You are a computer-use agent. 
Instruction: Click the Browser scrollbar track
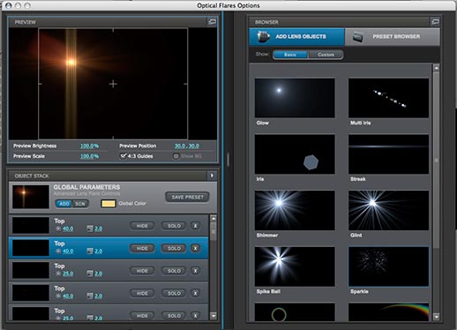click(437, 281)
